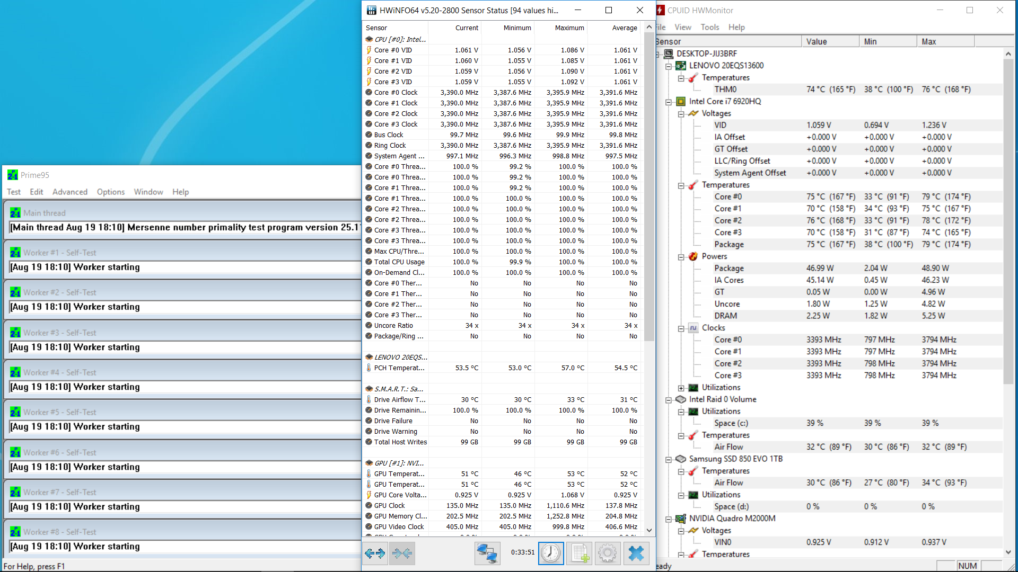Click the HWiNFO sensor list scroll-down arrow
Screen dimensions: 1018x572
(x=649, y=530)
